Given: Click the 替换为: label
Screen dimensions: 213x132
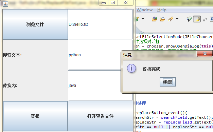Looking at the screenshot, I should pyautogui.click(x=10, y=86).
